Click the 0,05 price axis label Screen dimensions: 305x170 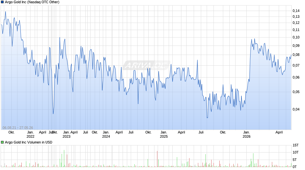(296, 92)
